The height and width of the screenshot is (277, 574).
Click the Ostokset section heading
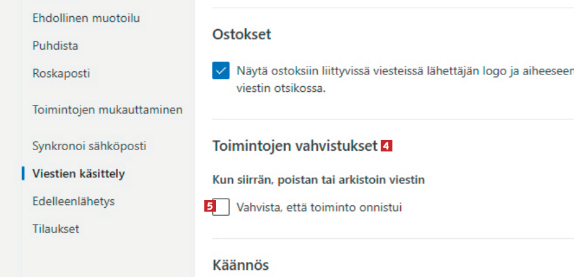[x=241, y=35]
